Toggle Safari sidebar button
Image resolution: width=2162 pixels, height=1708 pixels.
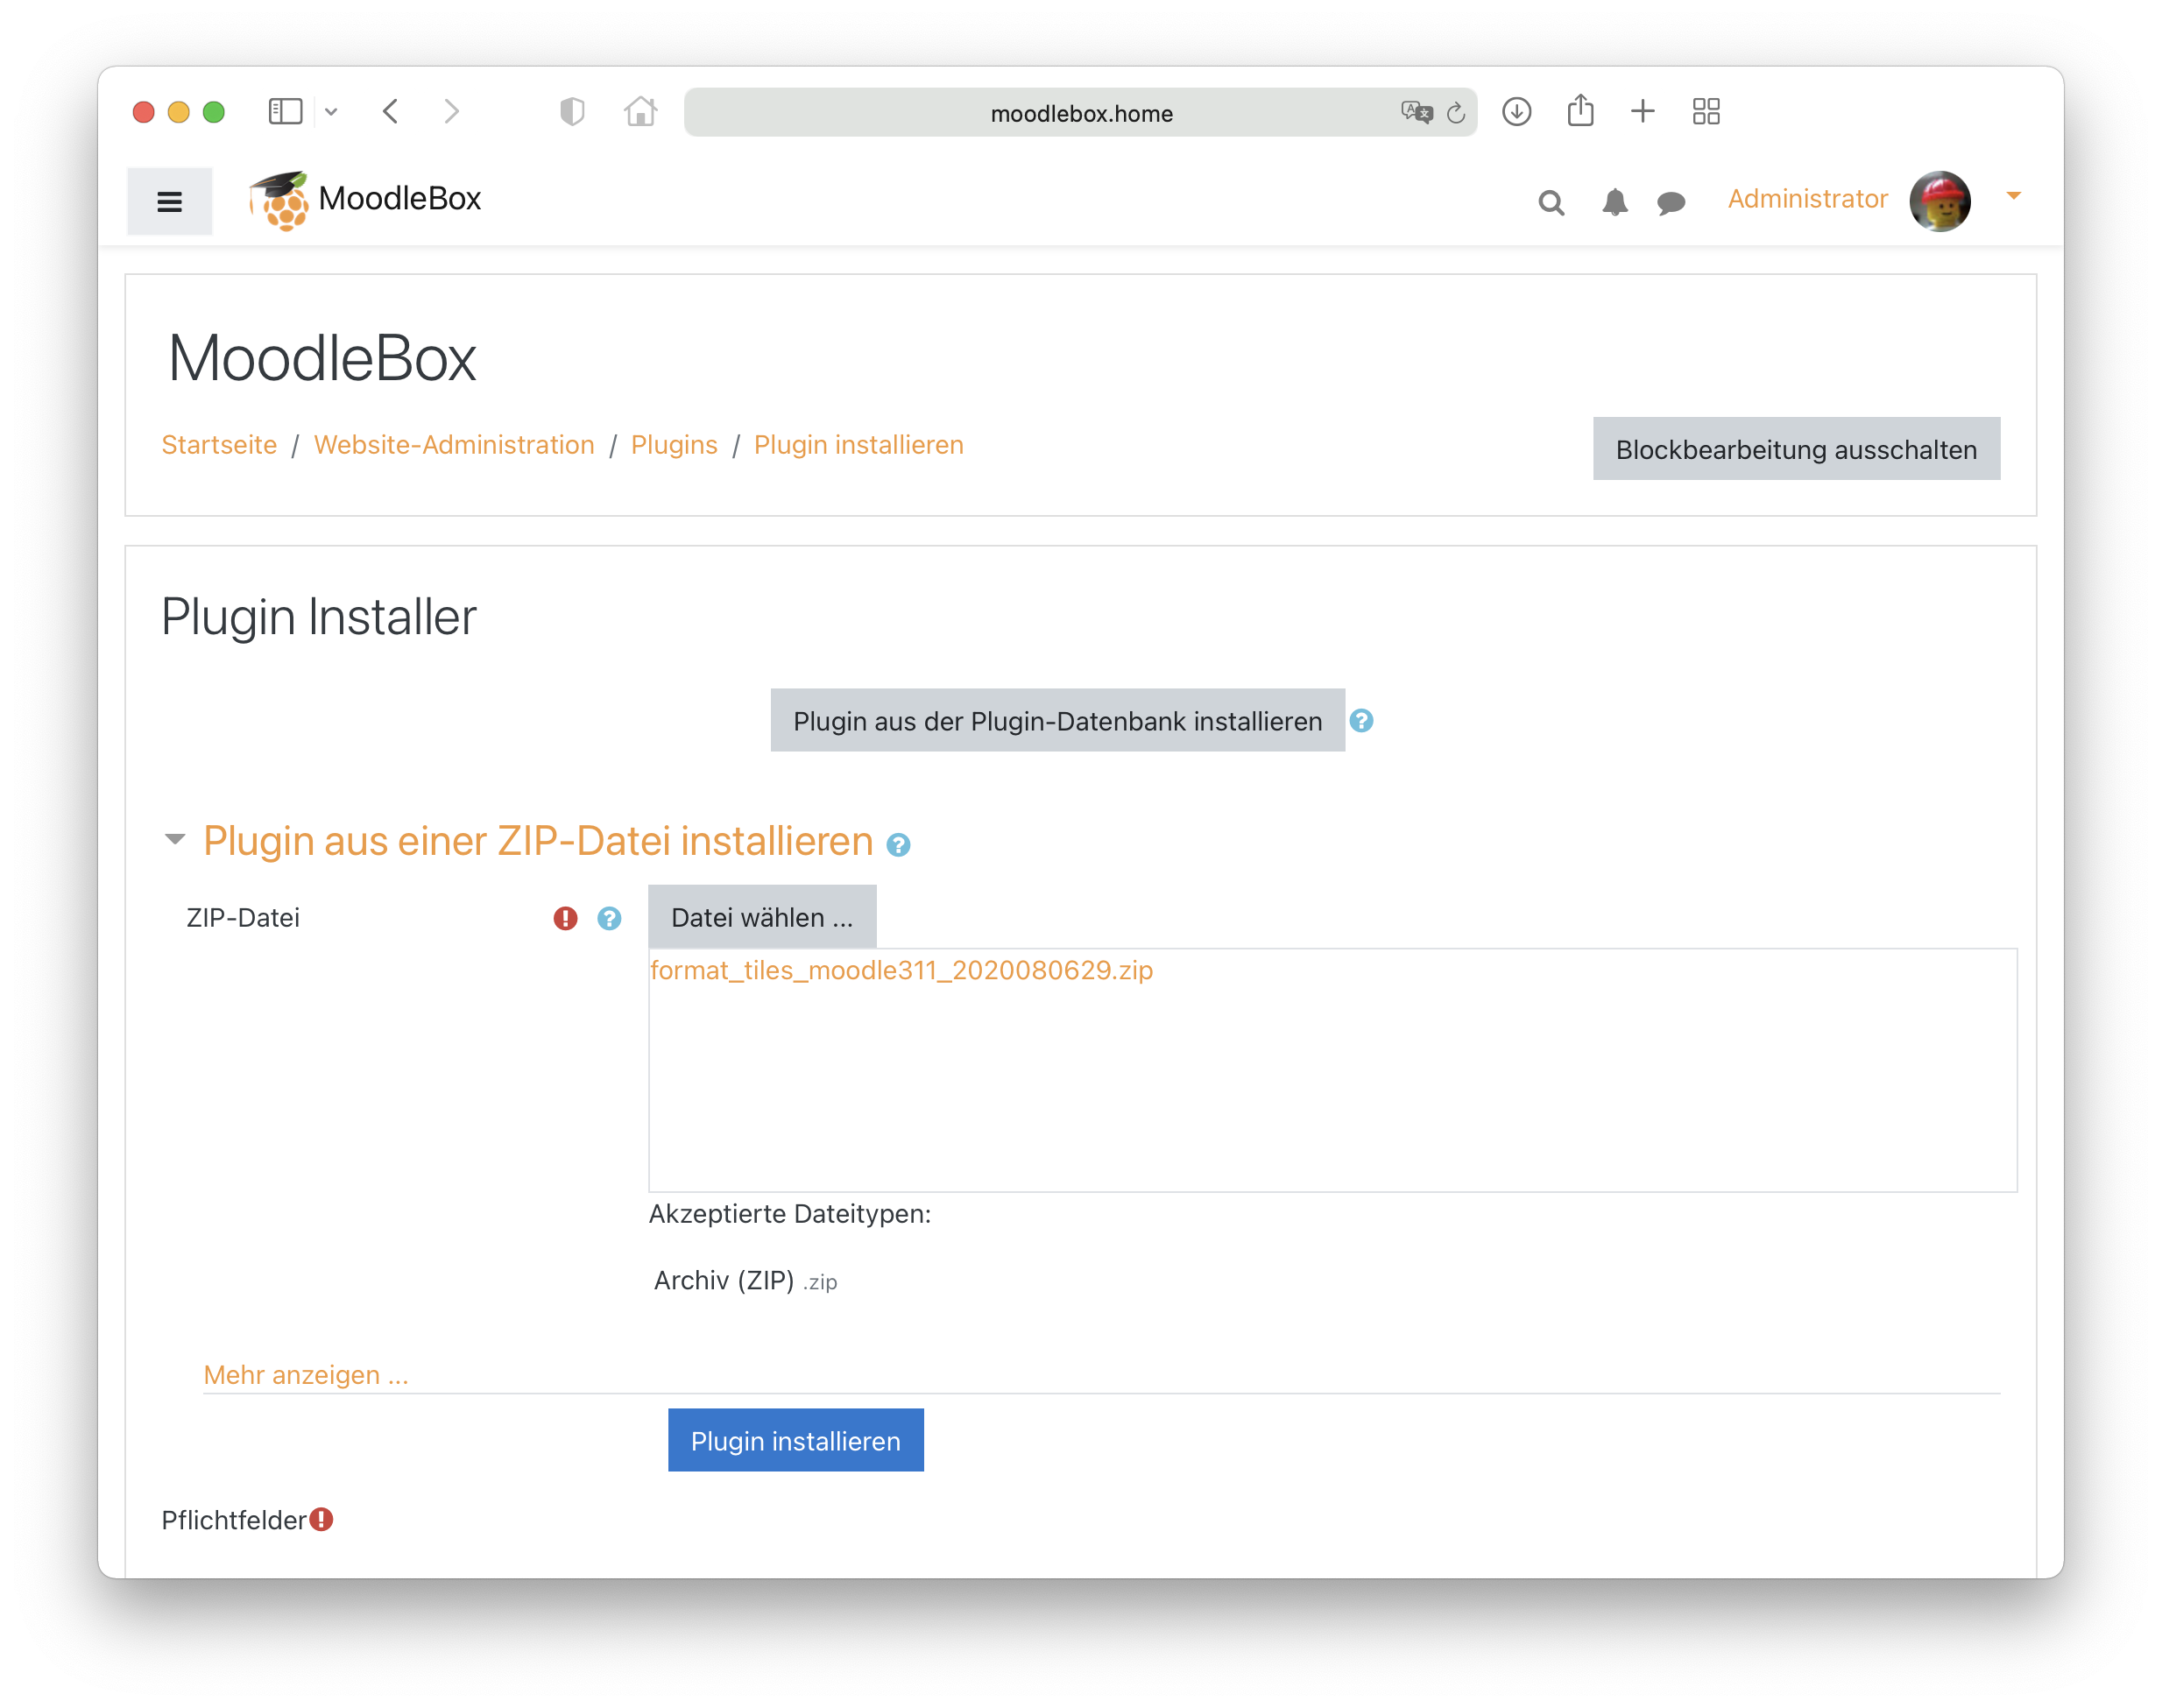tap(286, 111)
